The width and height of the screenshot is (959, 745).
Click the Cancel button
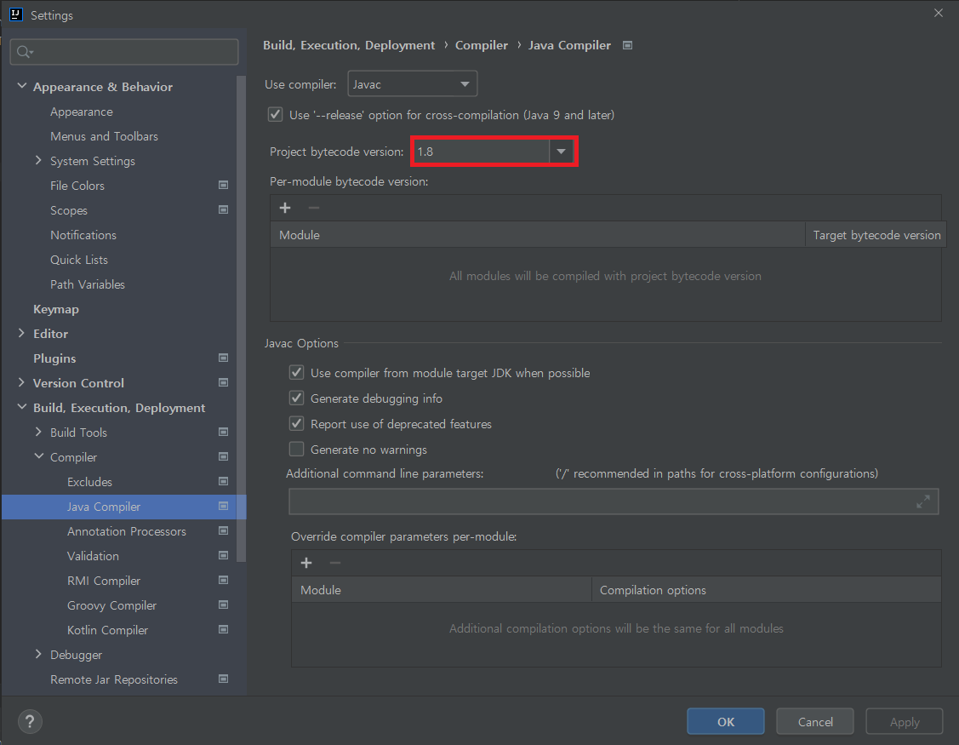814,721
